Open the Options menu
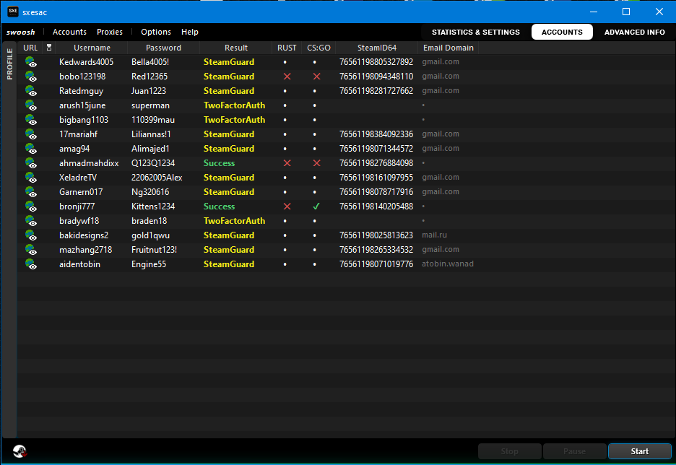Image resolution: width=676 pixels, height=465 pixels. (155, 32)
